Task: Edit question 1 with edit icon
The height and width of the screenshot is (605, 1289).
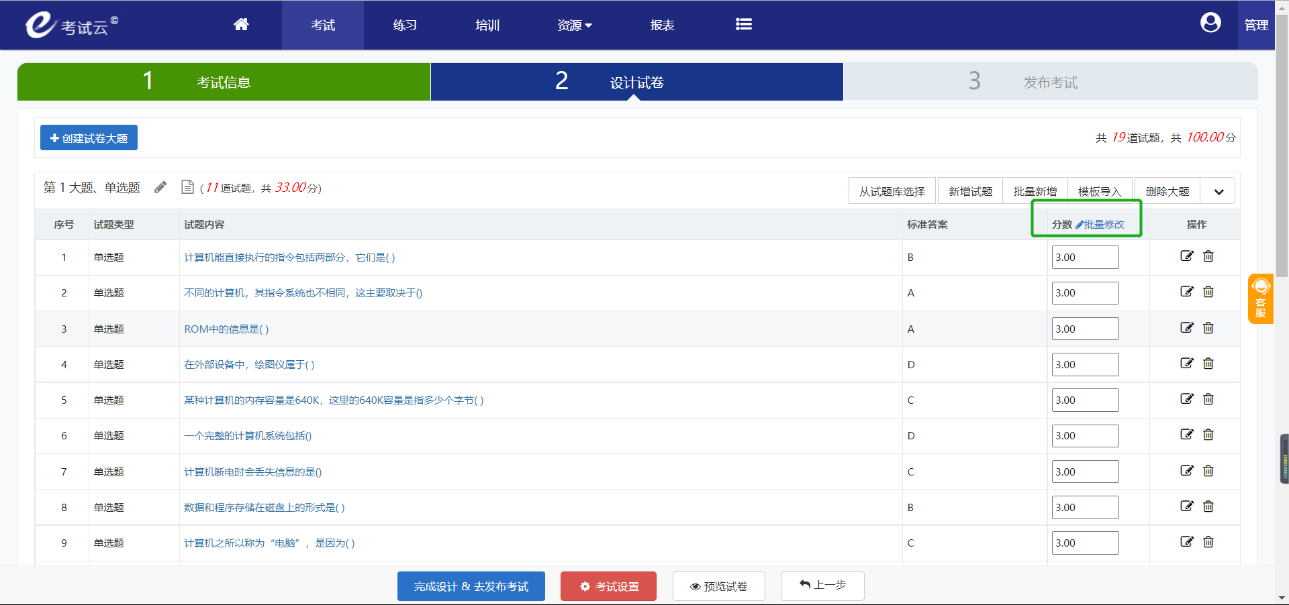Action: (x=1187, y=256)
